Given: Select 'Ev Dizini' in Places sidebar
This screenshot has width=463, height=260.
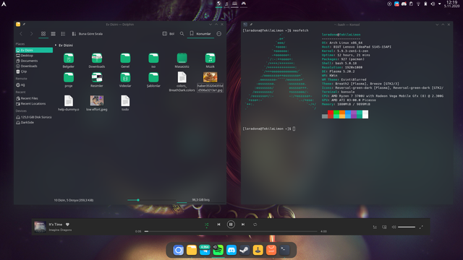Looking at the screenshot, I should click(34, 50).
